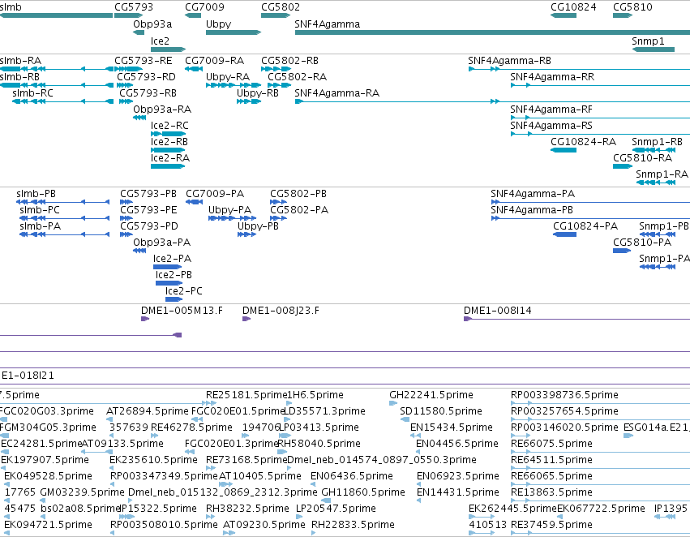This screenshot has width=690, height=537.
Task: Select the CG10824 gene label
Action: click(x=573, y=7)
